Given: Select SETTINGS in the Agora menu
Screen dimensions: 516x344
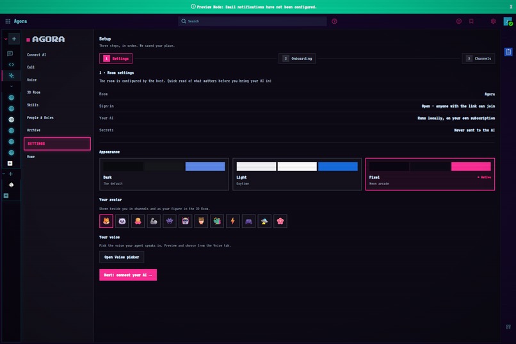Looking at the screenshot, I should tap(57, 143).
